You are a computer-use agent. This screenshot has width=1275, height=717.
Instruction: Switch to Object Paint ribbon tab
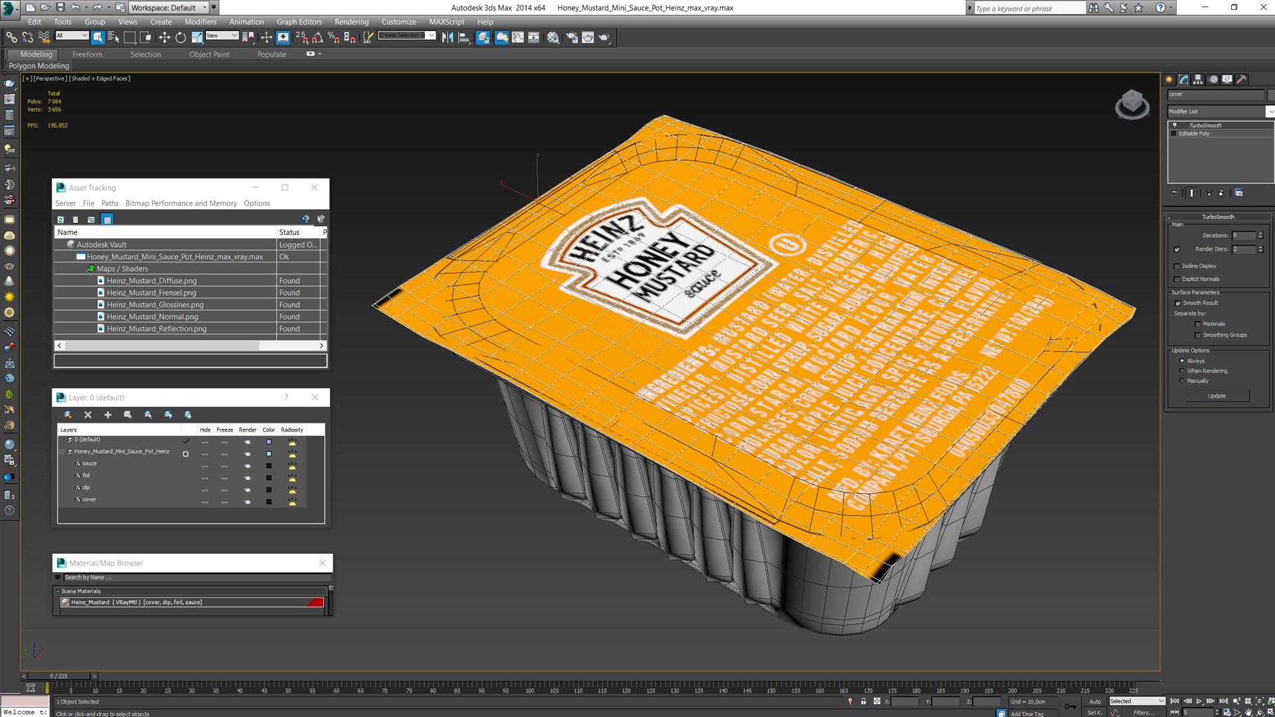209,54
